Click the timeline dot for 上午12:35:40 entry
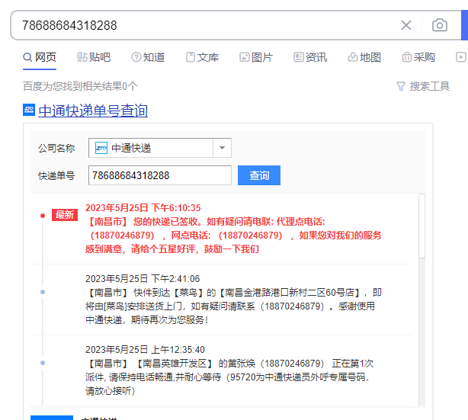The height and width of the screenshot is (420, 468). point(43,363)
